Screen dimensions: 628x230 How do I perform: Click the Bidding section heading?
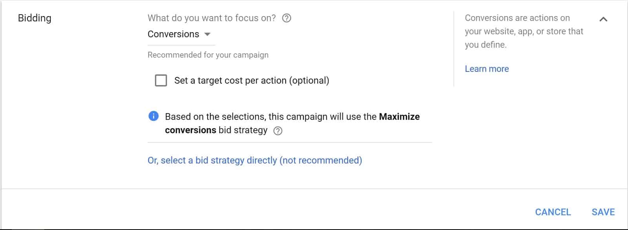[35, 18]
